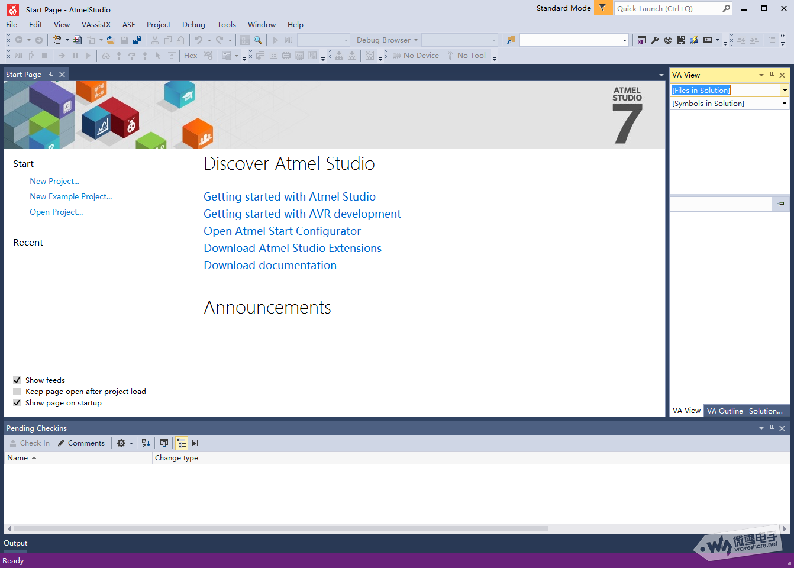Viewport: 794px width, 568px height.
Task: Click the Find in Files icon
Action: coord(511,40)
